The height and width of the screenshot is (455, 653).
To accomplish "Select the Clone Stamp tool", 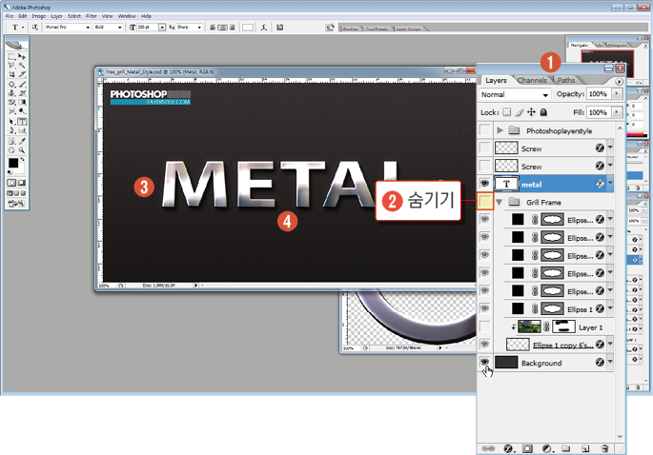I will [11, 93].
